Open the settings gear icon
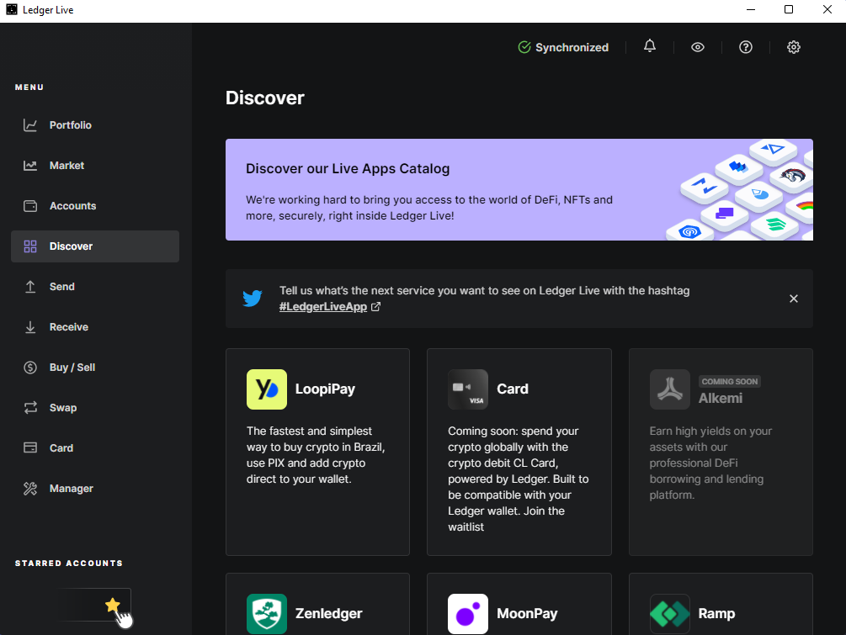Image resolution: width=846 pixels, height=635 pixels. pos(793,47)
